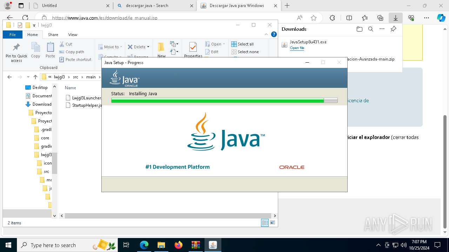Click Pin to Quick access in Explorer

(16, 53)
